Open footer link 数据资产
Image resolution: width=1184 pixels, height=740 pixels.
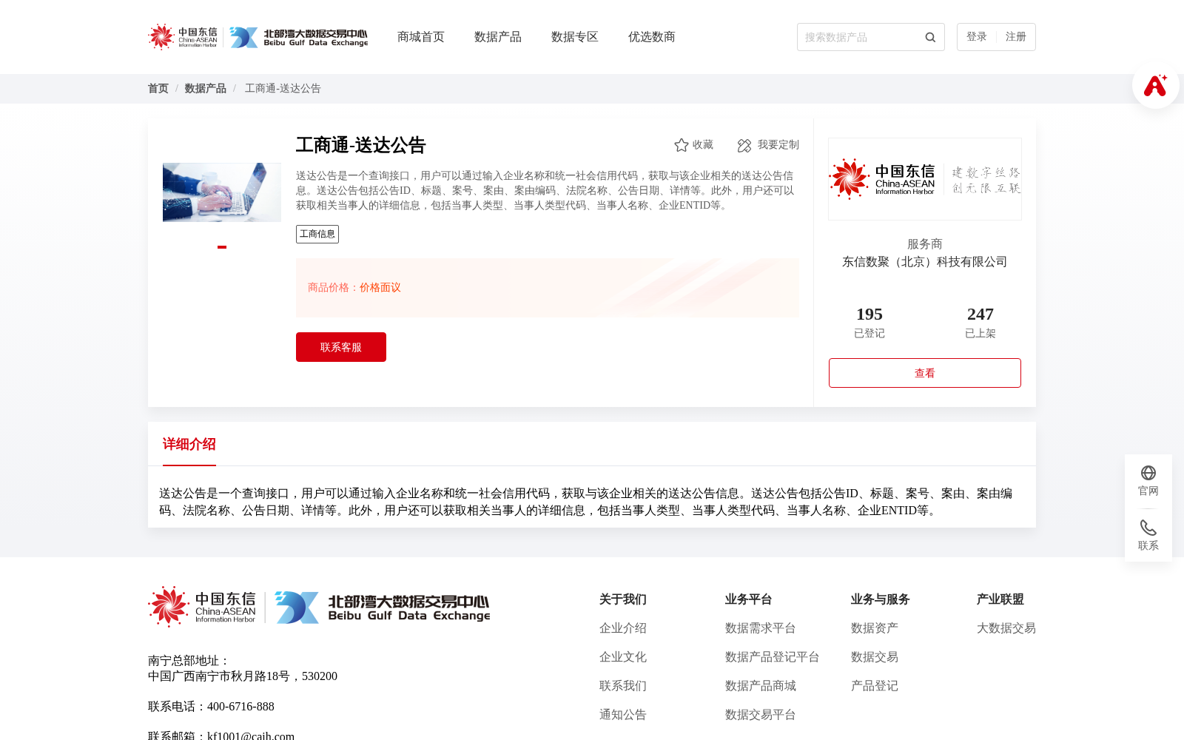point(875,628)
